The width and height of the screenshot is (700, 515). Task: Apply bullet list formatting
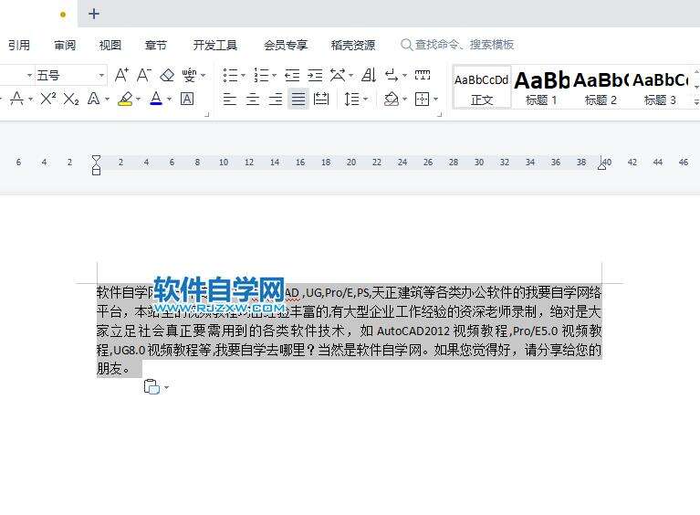coord(230,75)
